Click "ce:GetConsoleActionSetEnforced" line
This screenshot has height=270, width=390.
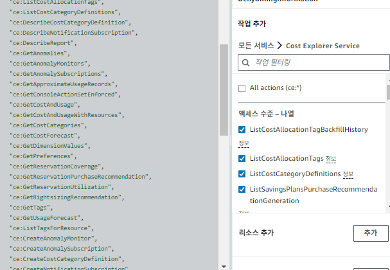(65, 94)
